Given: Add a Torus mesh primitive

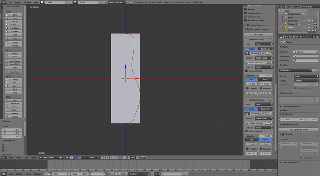Looking at the screenshot, I should coord(13,38).
